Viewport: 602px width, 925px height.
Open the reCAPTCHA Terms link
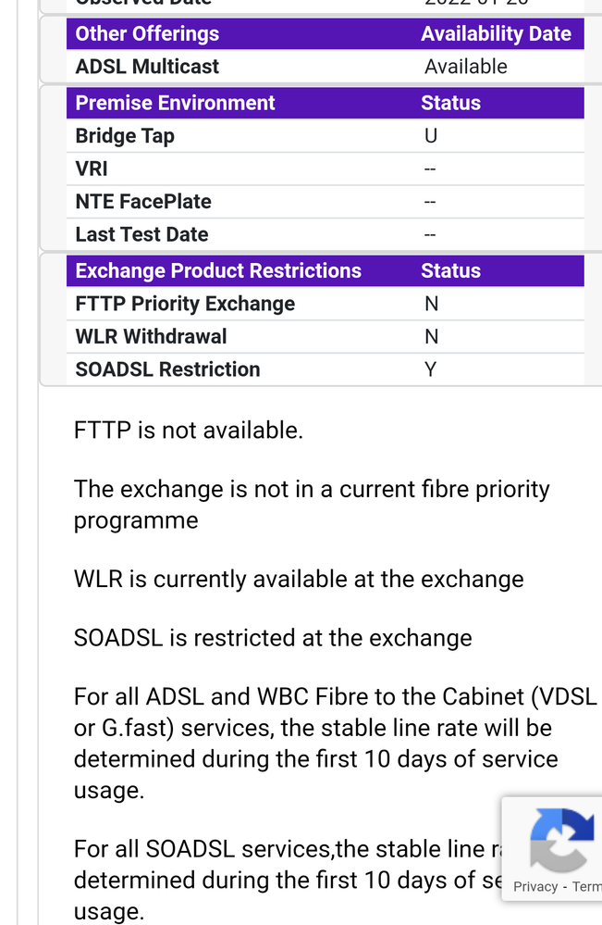(x=586, y=887)
